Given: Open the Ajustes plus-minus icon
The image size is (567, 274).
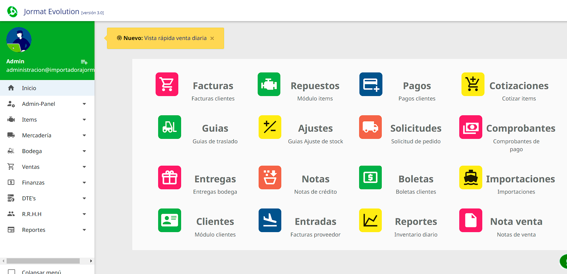Looking at the screenshot, I should pyautogui.click(x=270, y=127).
